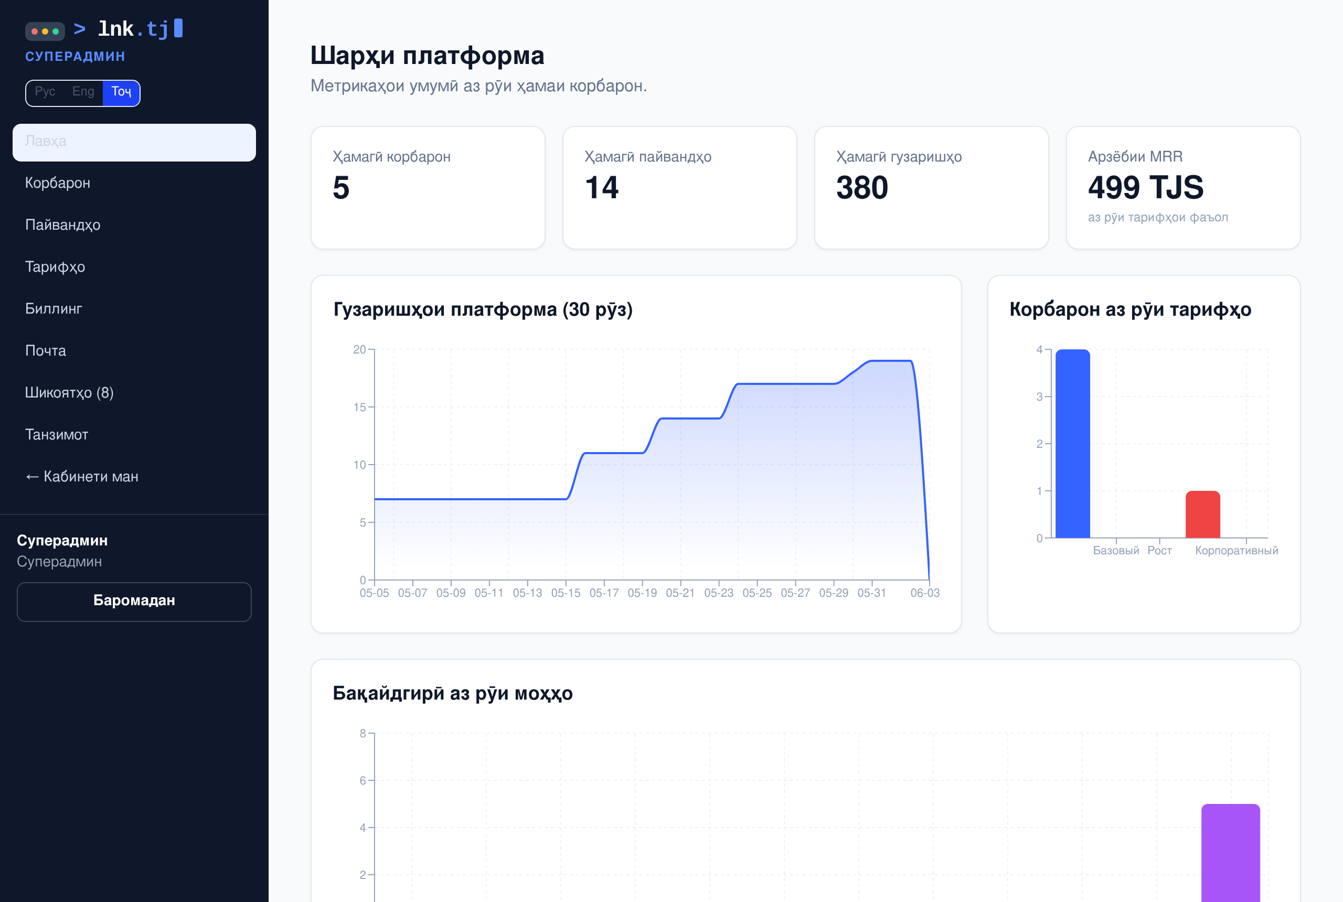
Task: Open Шикоятҳо (8) complaints
Action: (x=134, y=393)
